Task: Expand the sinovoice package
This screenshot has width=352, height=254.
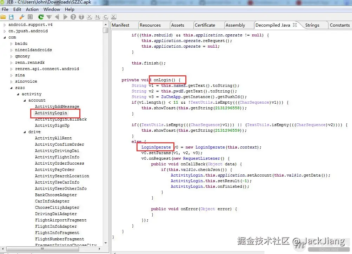Action: [x=11, y=82]
